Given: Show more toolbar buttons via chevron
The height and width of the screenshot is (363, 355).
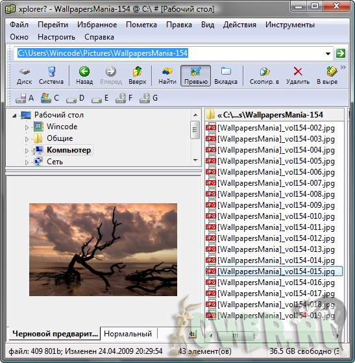Looking at the screenshot, I should tap(343, 67).
